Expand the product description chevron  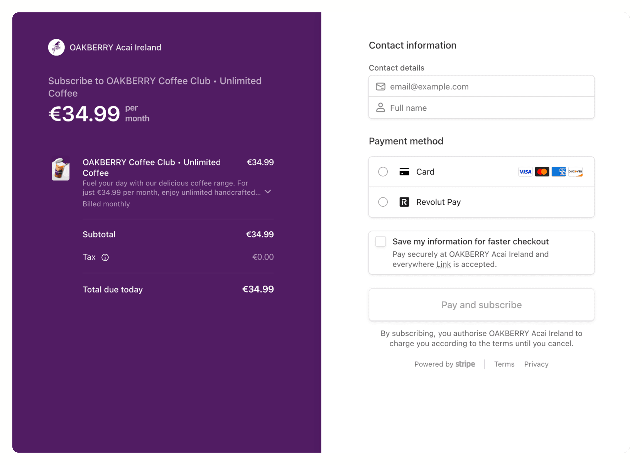point(268,192)
